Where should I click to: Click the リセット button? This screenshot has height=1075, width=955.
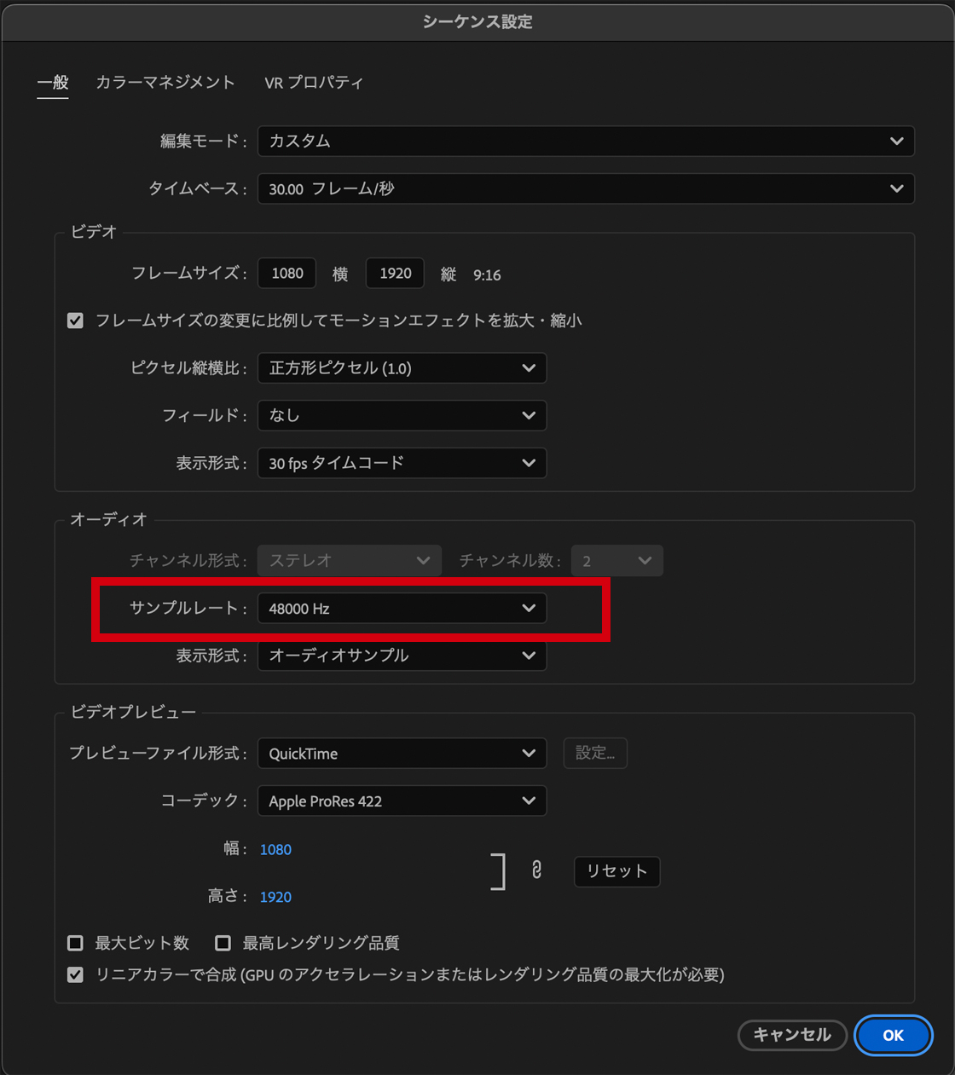(x=616, y=871)
